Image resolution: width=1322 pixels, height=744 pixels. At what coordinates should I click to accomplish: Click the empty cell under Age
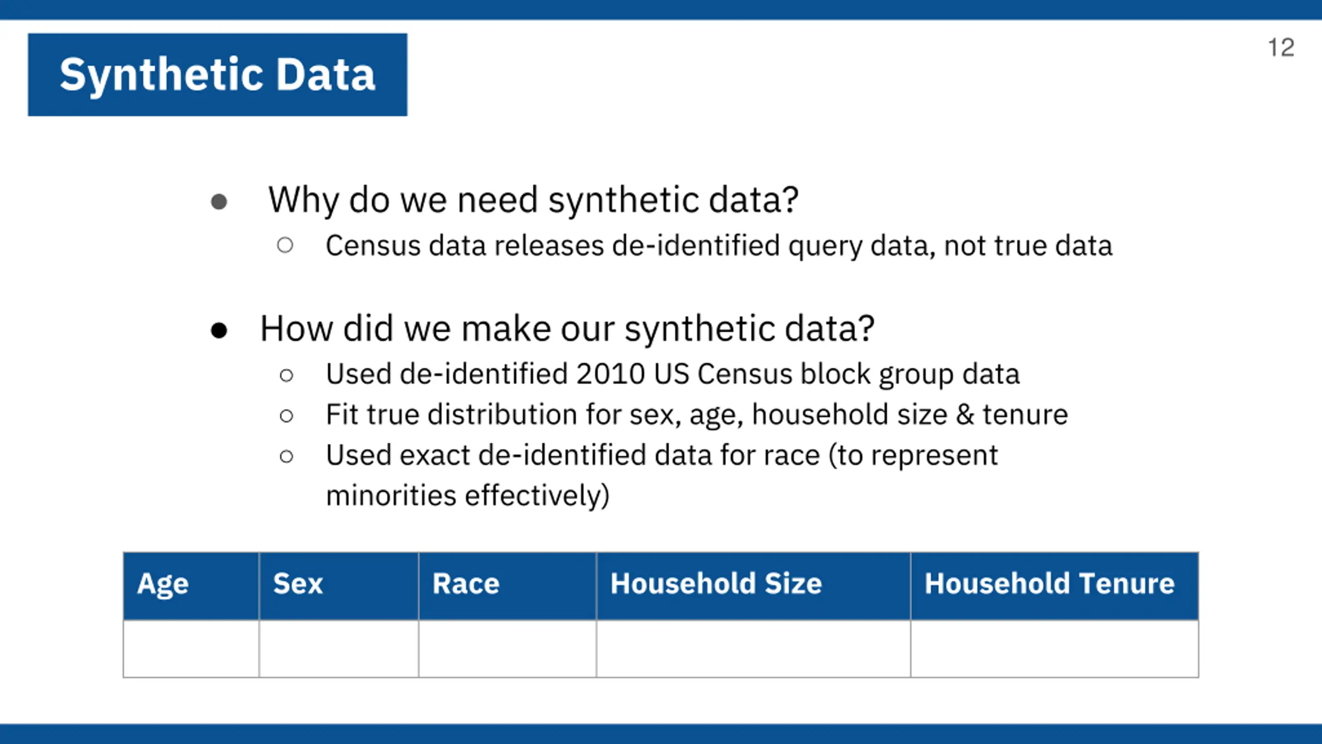191,648
